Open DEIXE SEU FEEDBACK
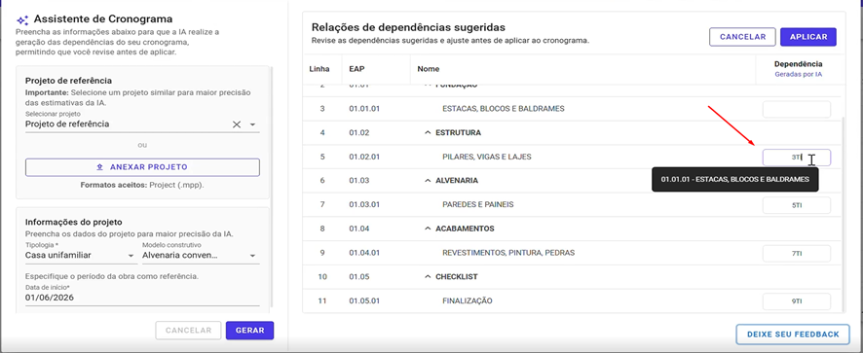Screen dimensions: 863x353 [x=793, y=335]
